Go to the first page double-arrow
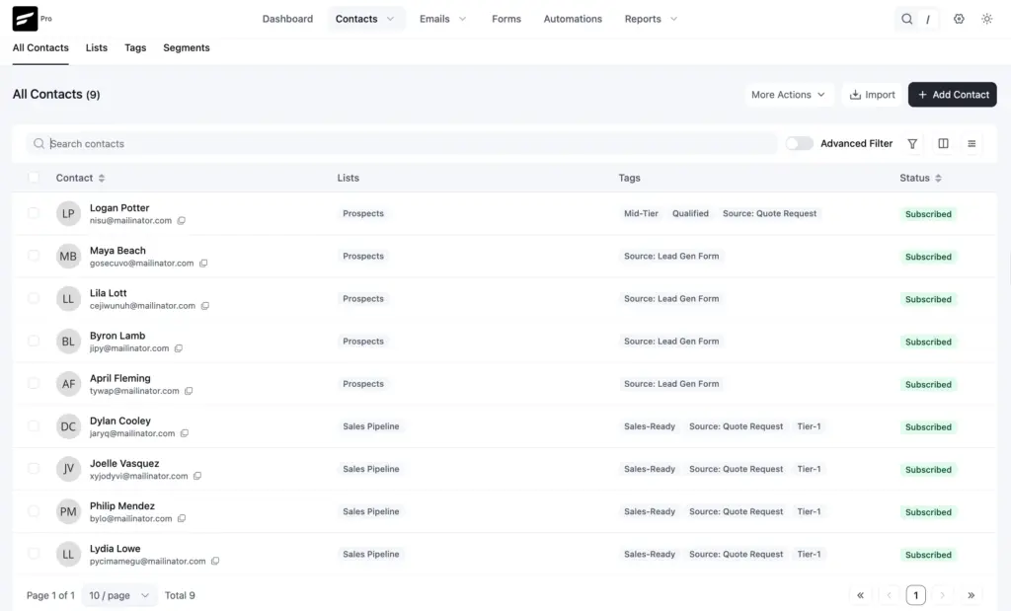This screenshot has height=611, width=1011. coord(860,595)
